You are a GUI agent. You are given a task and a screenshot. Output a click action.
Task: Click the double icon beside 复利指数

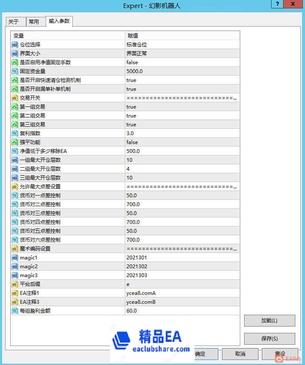tap(14, 133)
